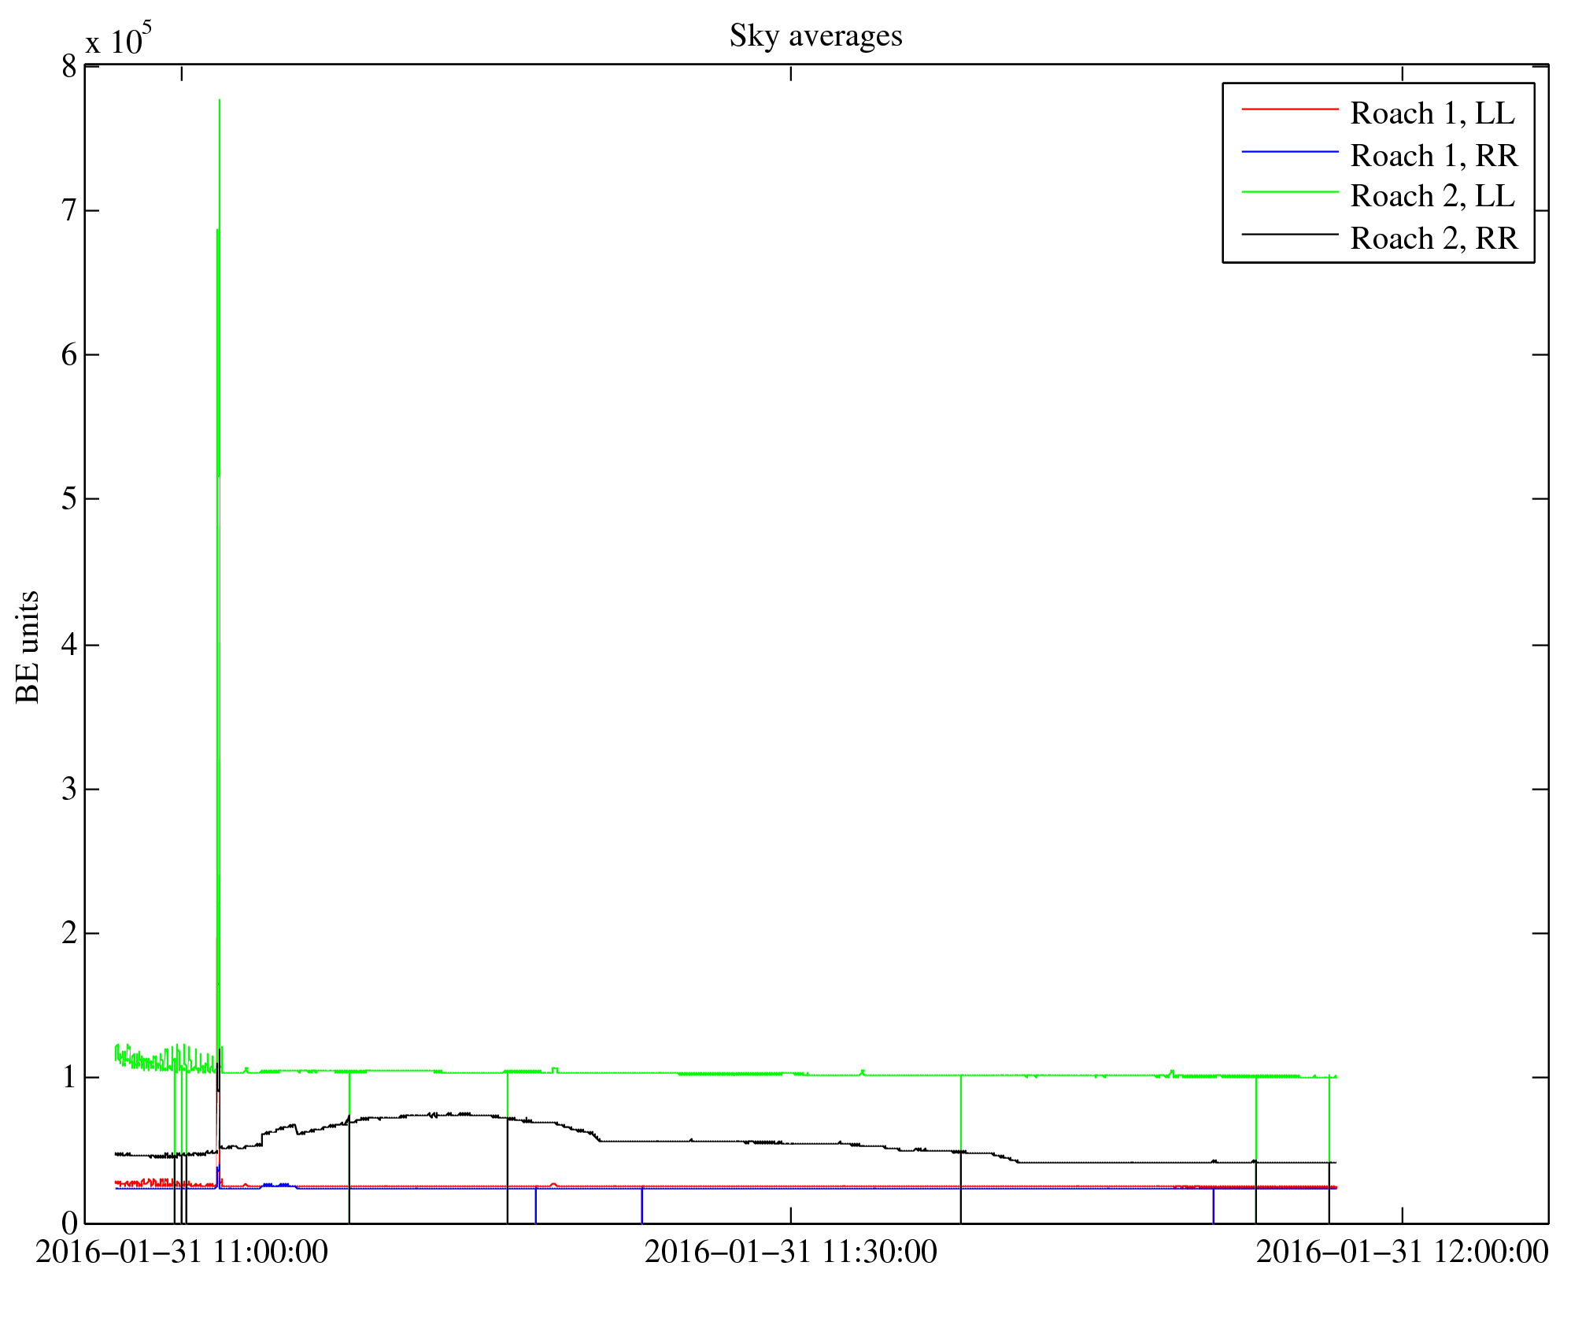
Task: Select the 'Roach 2, LL' legend label
Action: point(1432,197)
